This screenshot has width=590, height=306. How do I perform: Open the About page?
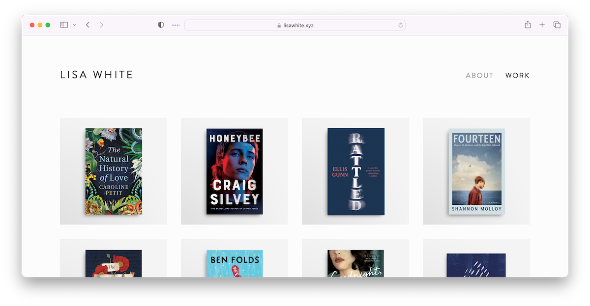pos(479,76)
